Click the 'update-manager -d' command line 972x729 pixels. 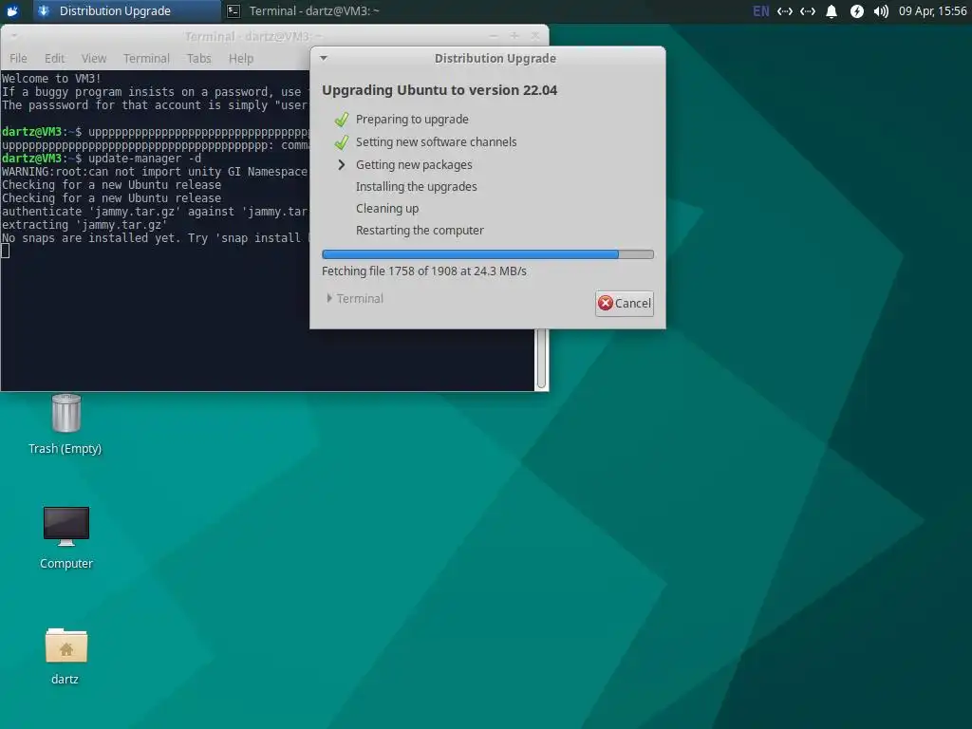102,159
